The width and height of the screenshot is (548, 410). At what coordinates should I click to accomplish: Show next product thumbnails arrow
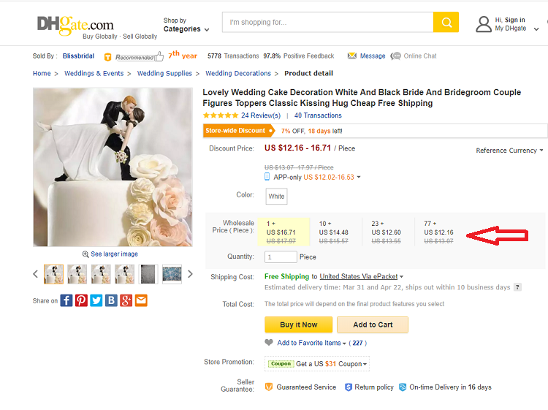[x=190, y=274]
